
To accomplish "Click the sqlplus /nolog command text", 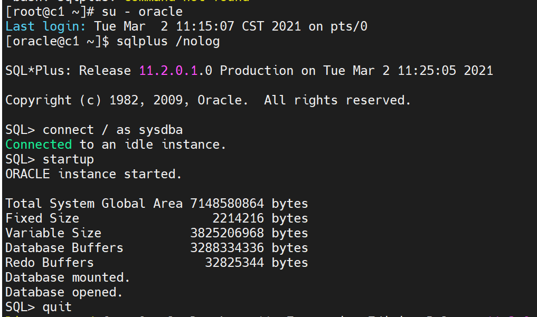I will pos(170,41).
